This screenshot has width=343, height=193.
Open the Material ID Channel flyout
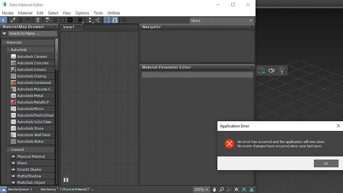80,20
